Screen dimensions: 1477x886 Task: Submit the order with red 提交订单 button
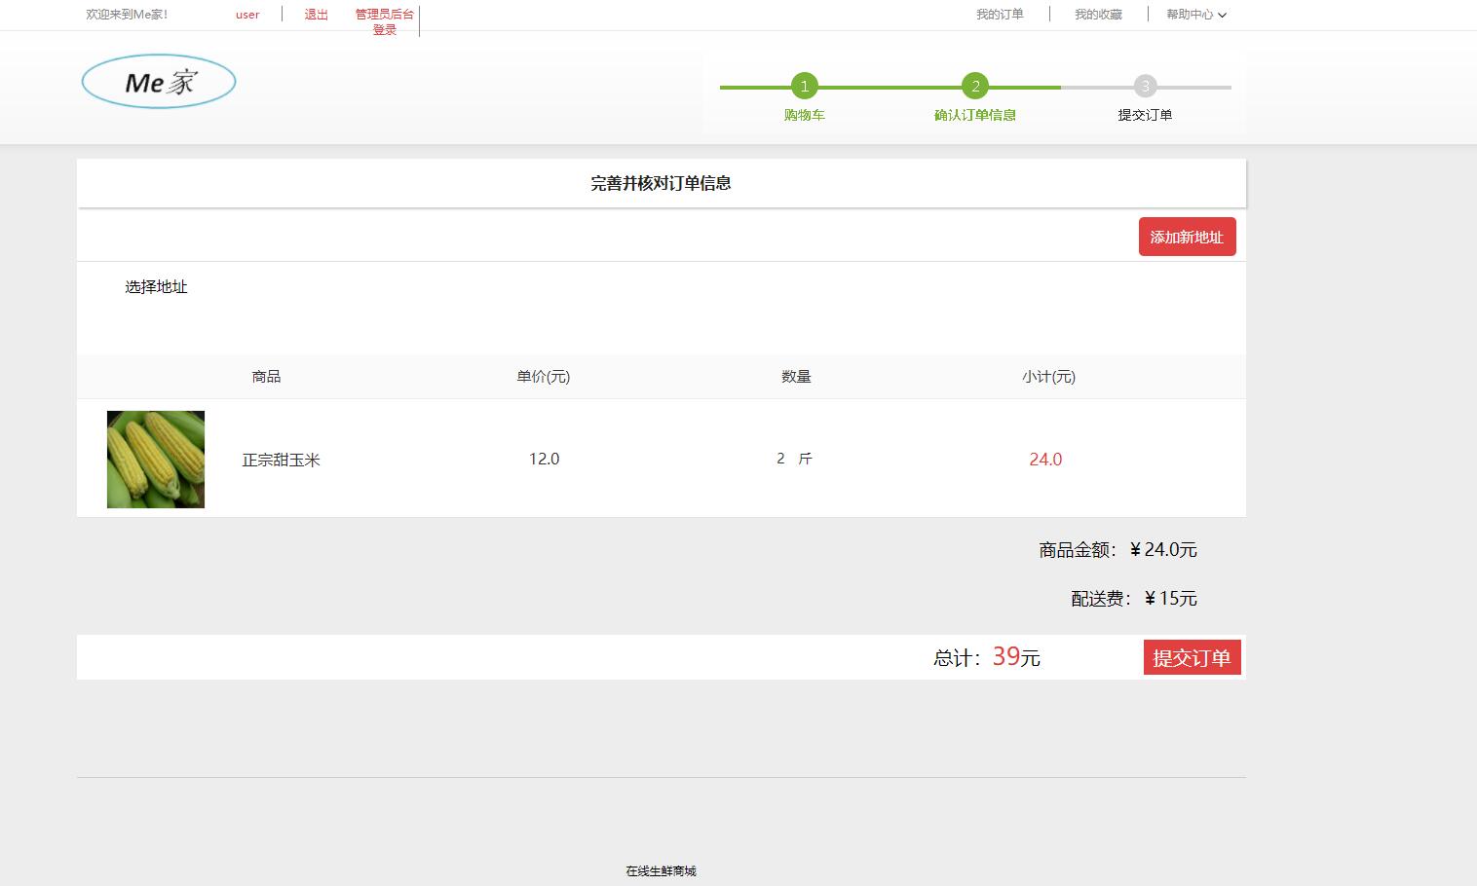point(1193,657)
